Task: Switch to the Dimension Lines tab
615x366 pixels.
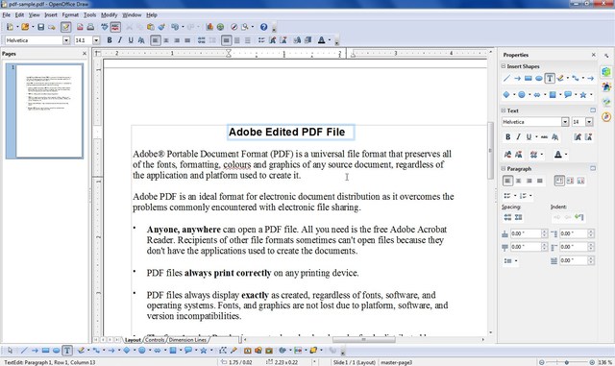Action: click(187, 340)
